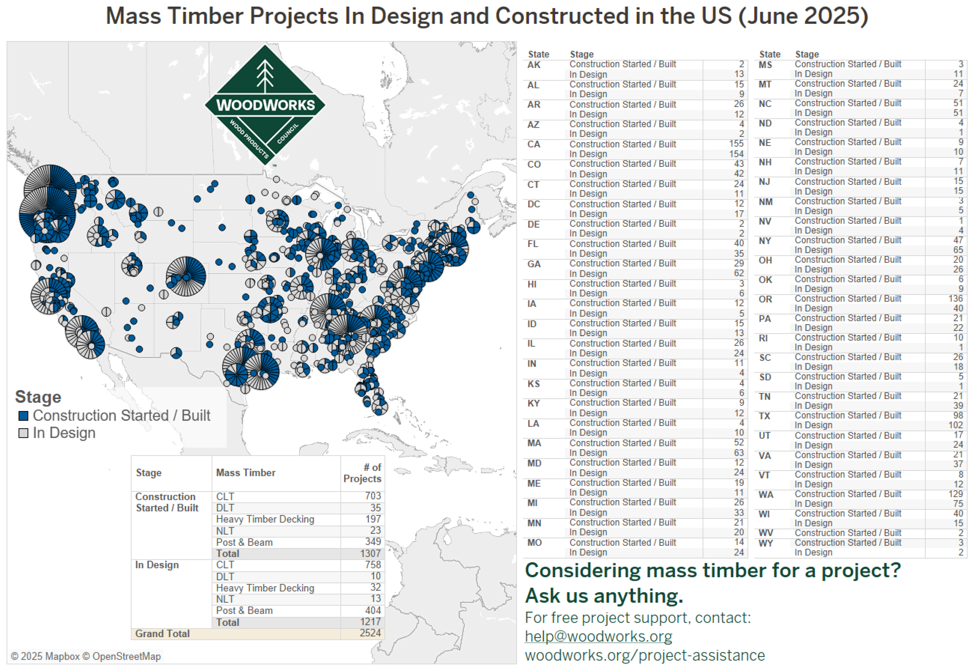972x672 pixels.
Task: Select the OR Construction Started value 136
Action: pos(955,299)
